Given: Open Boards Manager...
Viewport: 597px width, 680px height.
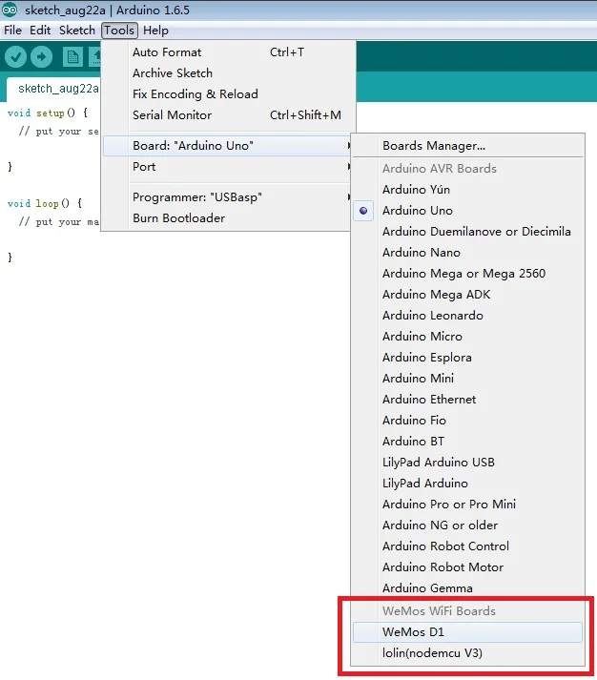Looking at the screenshot, I should tap(467, 146).
